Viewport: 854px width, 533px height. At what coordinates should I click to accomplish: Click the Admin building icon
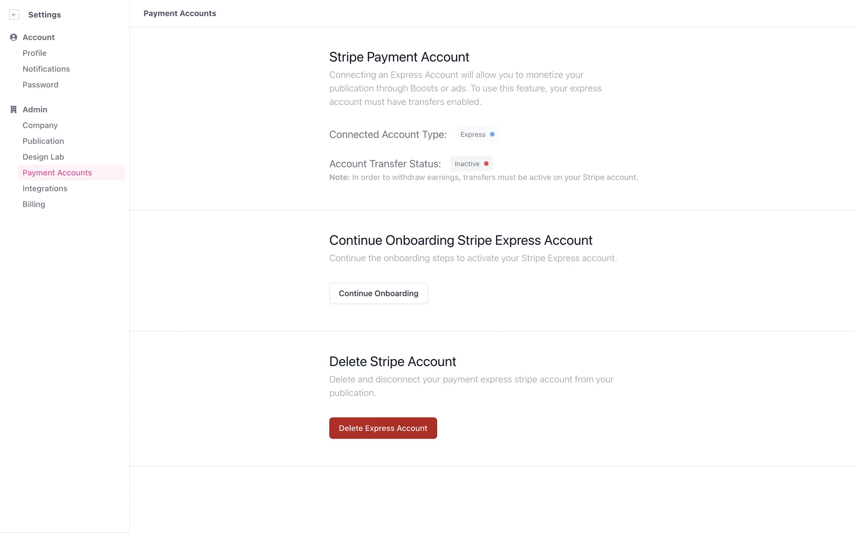point(13,109)
